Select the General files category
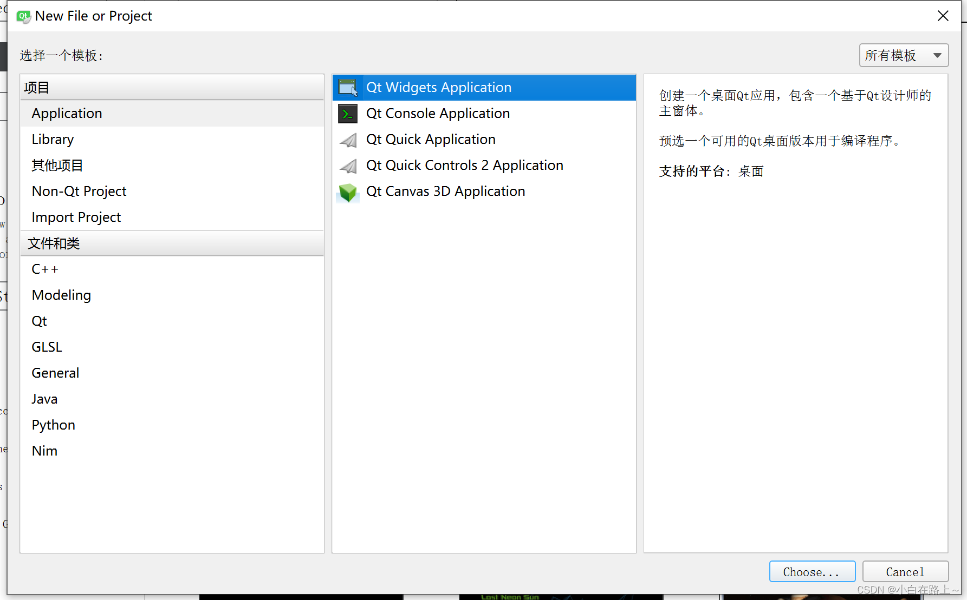Viewport: 967px width, 600px height. (172, 373)
